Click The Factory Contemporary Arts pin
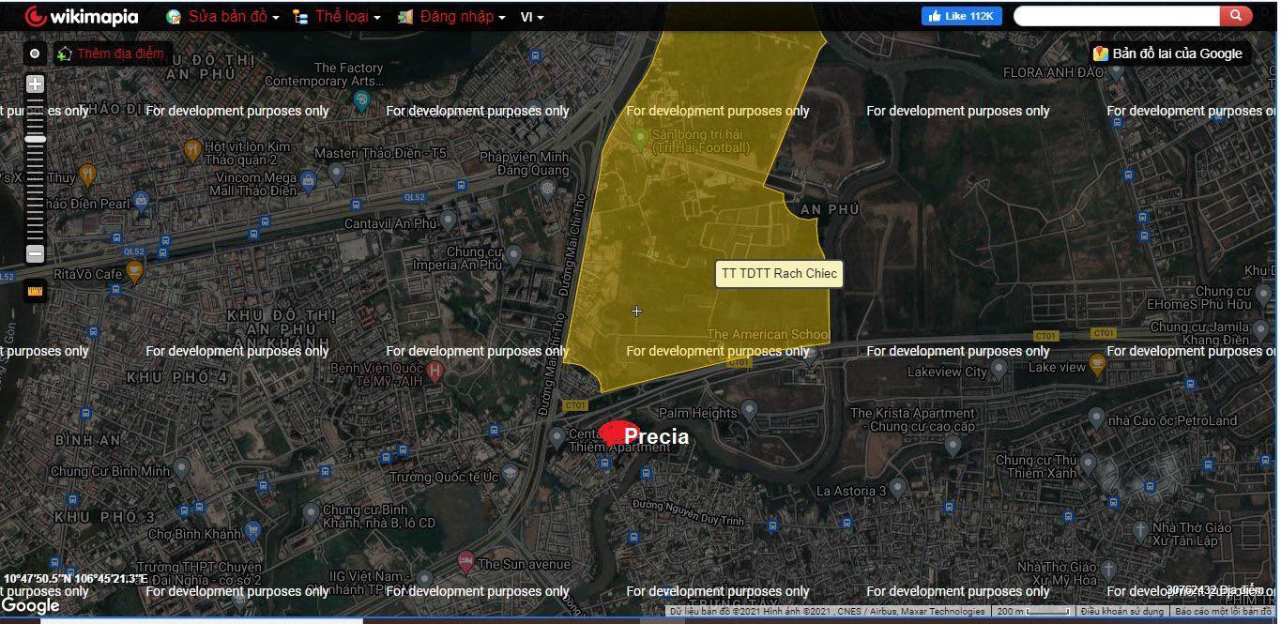 coord(362,100)
